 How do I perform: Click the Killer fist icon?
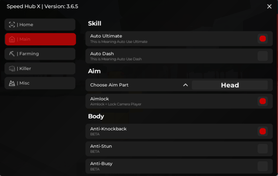pyautogui.click(x=12, y=68)
